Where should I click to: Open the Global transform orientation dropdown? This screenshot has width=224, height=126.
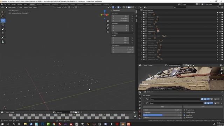59,7
